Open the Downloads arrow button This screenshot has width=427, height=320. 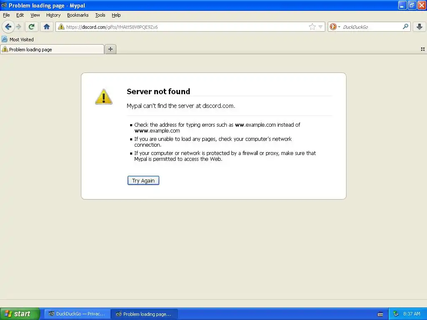pos(419,27)
